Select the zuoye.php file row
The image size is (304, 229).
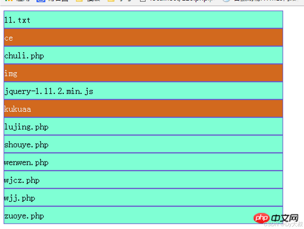point(143,215)
